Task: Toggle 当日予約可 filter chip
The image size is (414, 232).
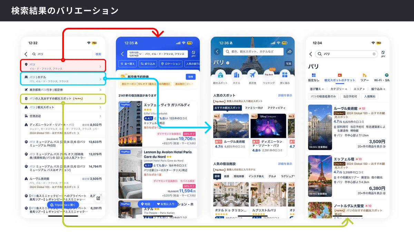Action: [350, 96]
